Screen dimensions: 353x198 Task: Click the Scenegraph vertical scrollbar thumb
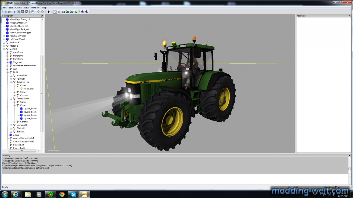(42, 93)
